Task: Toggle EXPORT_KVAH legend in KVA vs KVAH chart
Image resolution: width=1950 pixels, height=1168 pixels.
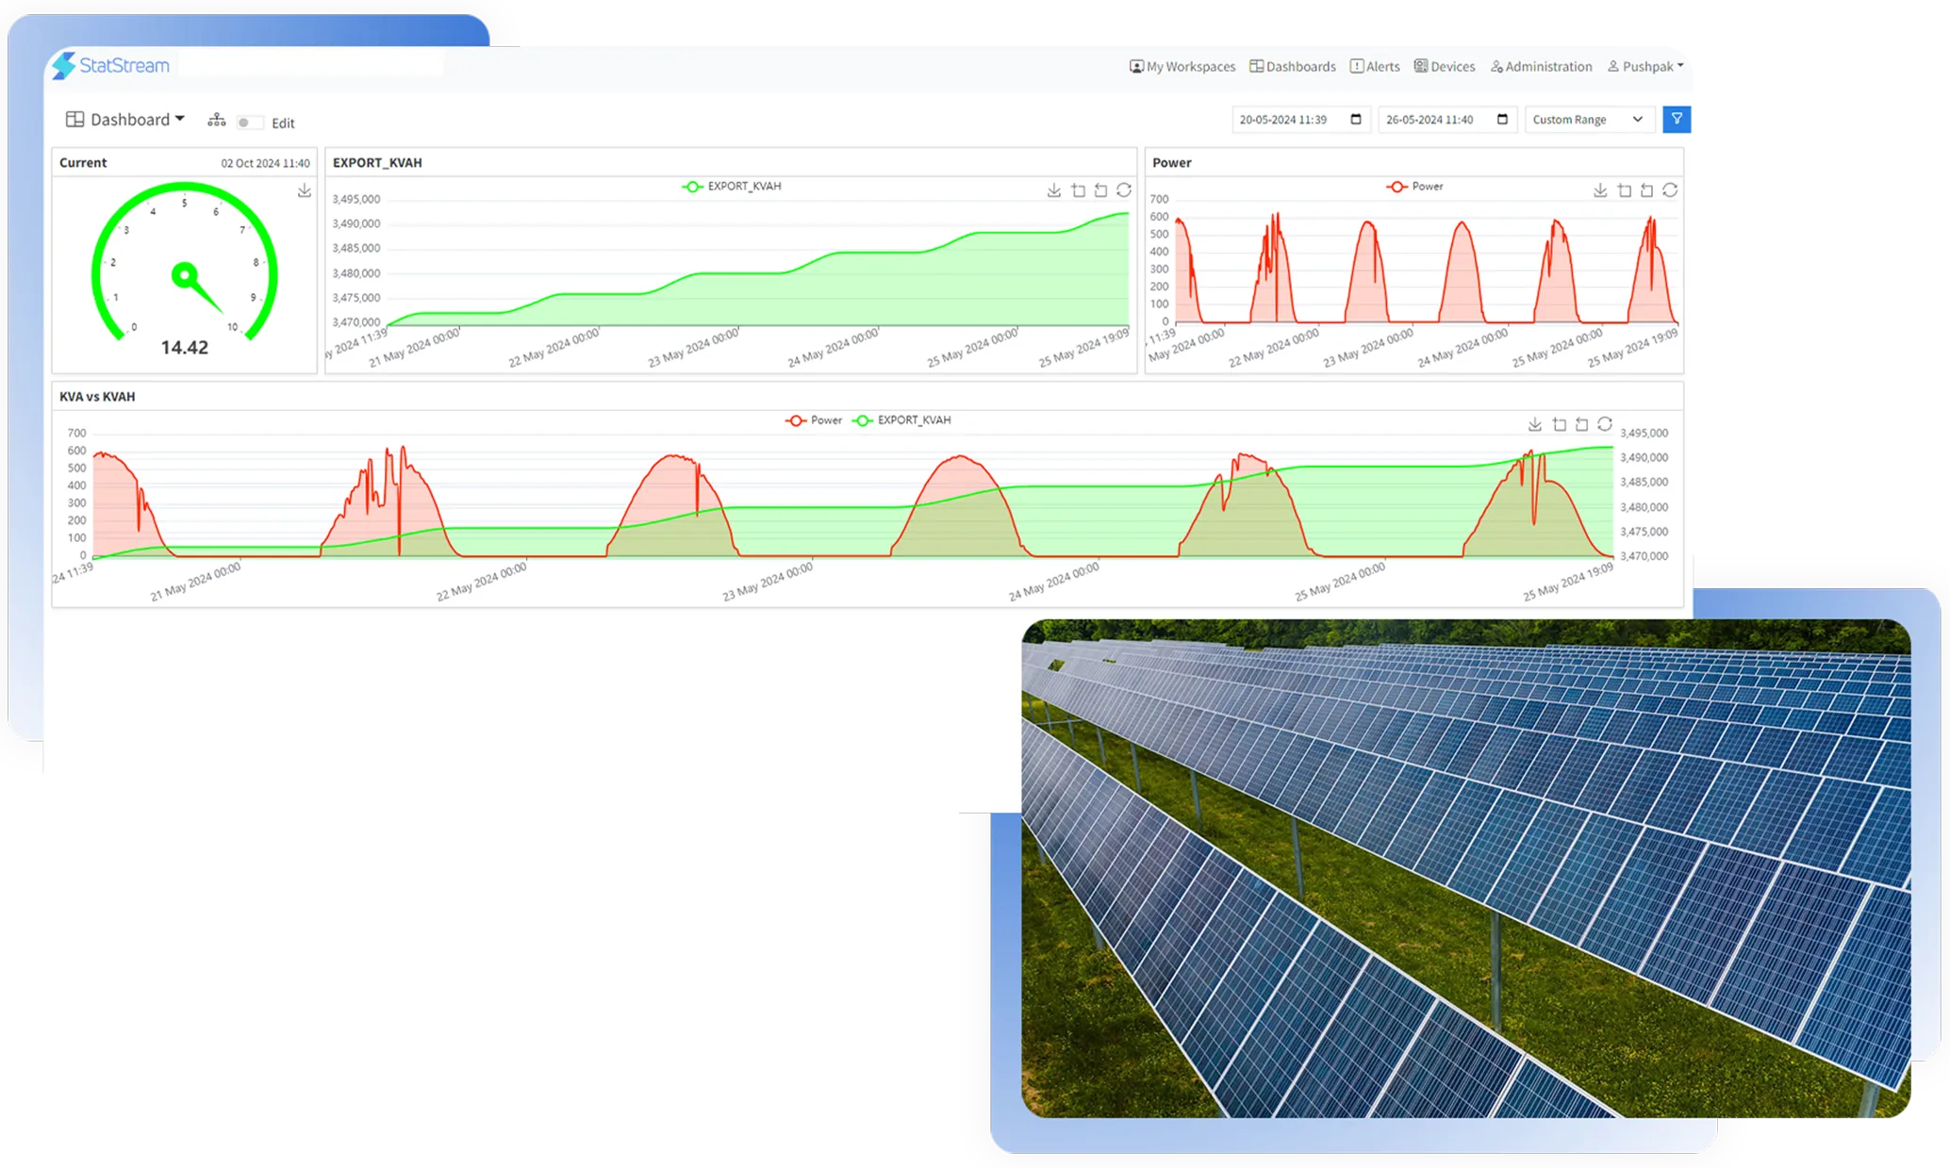Action: tap(902, 420)
